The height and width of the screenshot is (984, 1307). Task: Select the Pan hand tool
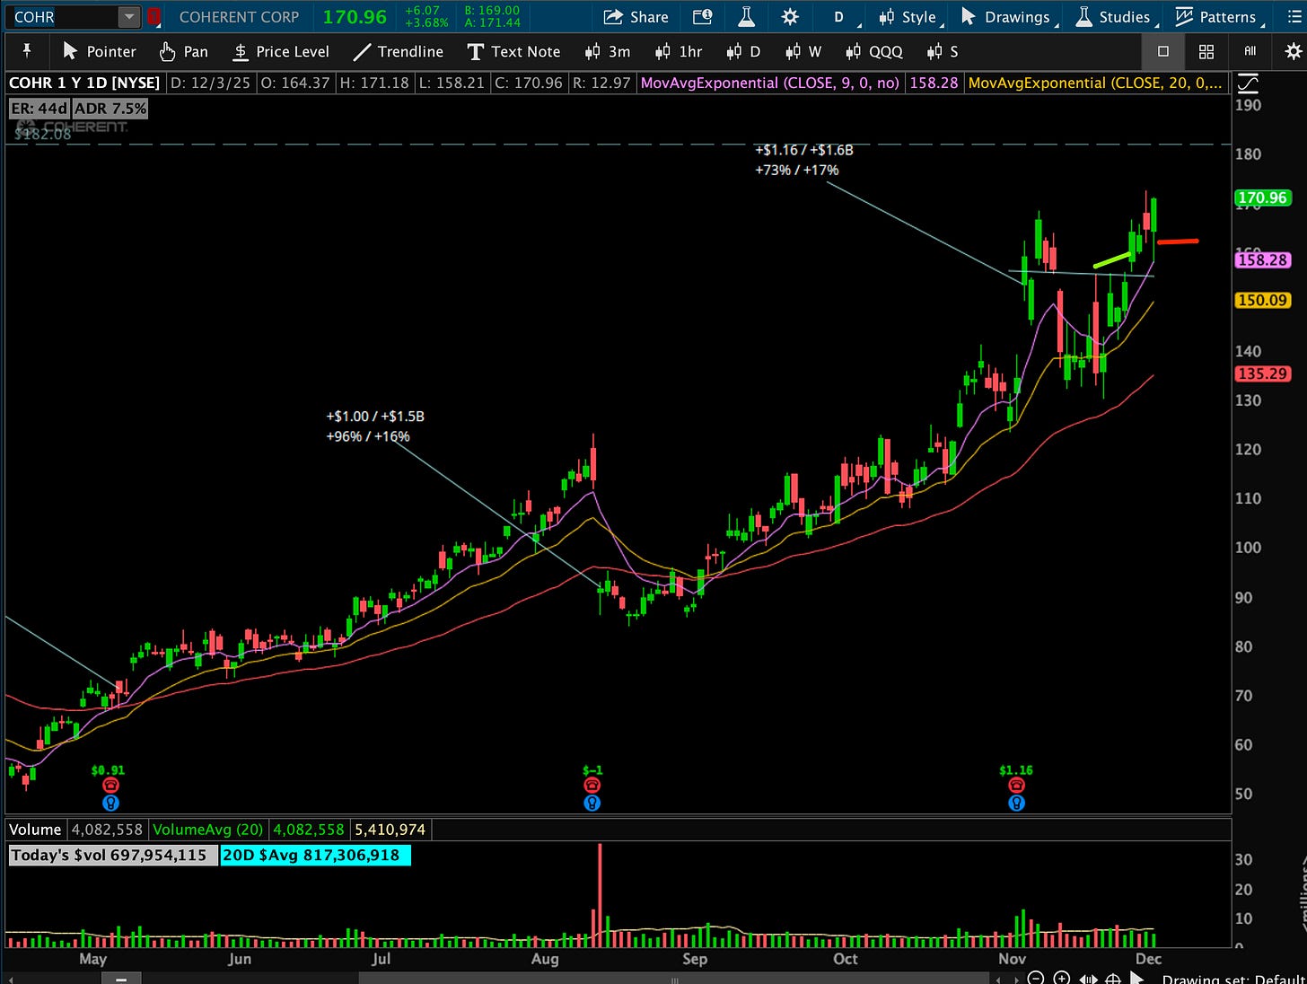click(183, 51)
